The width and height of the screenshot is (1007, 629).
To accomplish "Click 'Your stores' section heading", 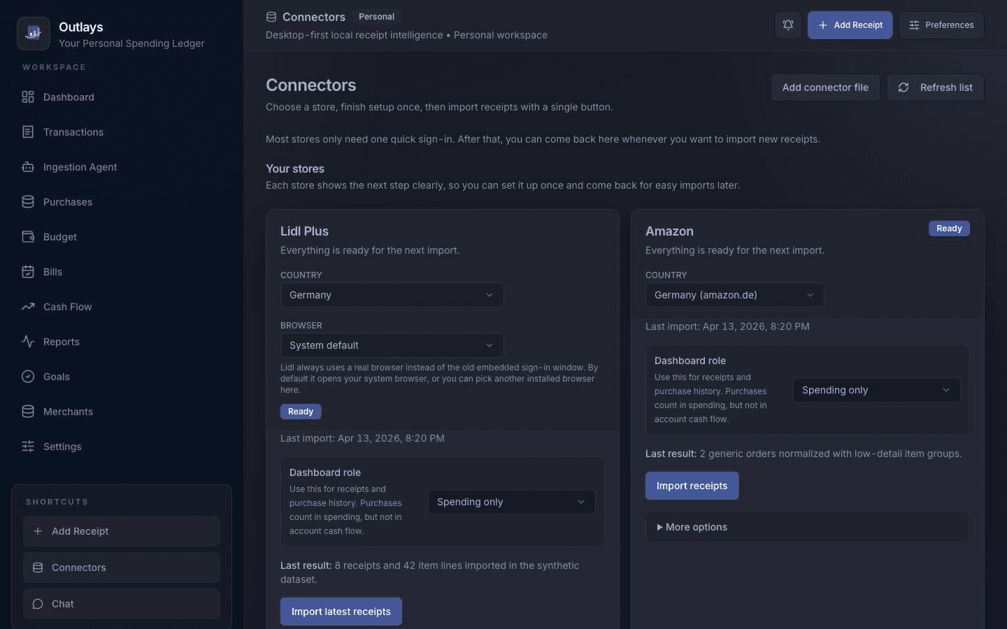I will pos(295,168).
